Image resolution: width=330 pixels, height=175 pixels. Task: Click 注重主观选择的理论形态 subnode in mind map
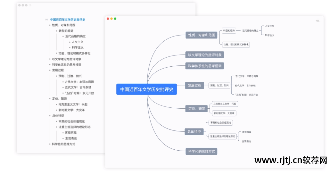pos(222,137)
